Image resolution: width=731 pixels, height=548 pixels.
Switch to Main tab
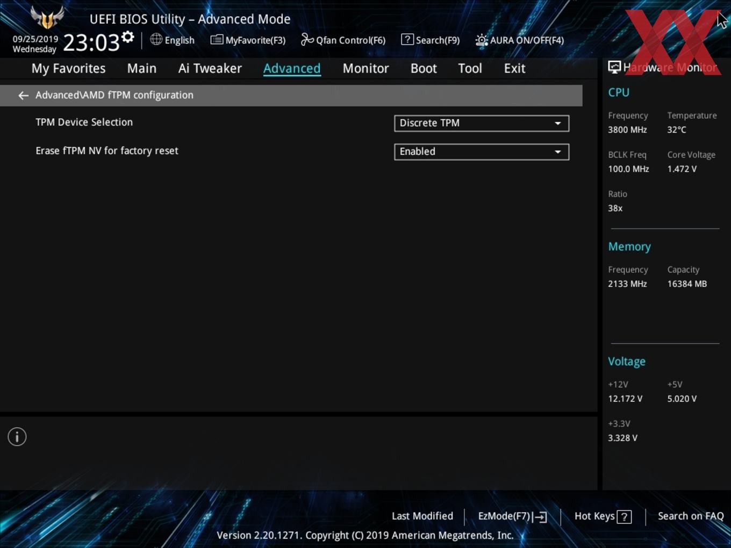point(142,68)
